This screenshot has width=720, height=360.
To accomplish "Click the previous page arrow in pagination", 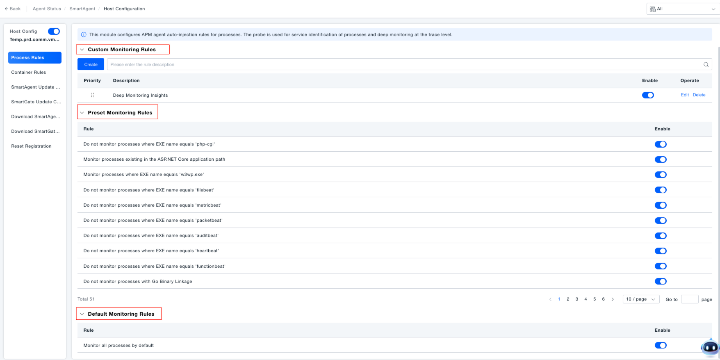I will pos(550,299).
